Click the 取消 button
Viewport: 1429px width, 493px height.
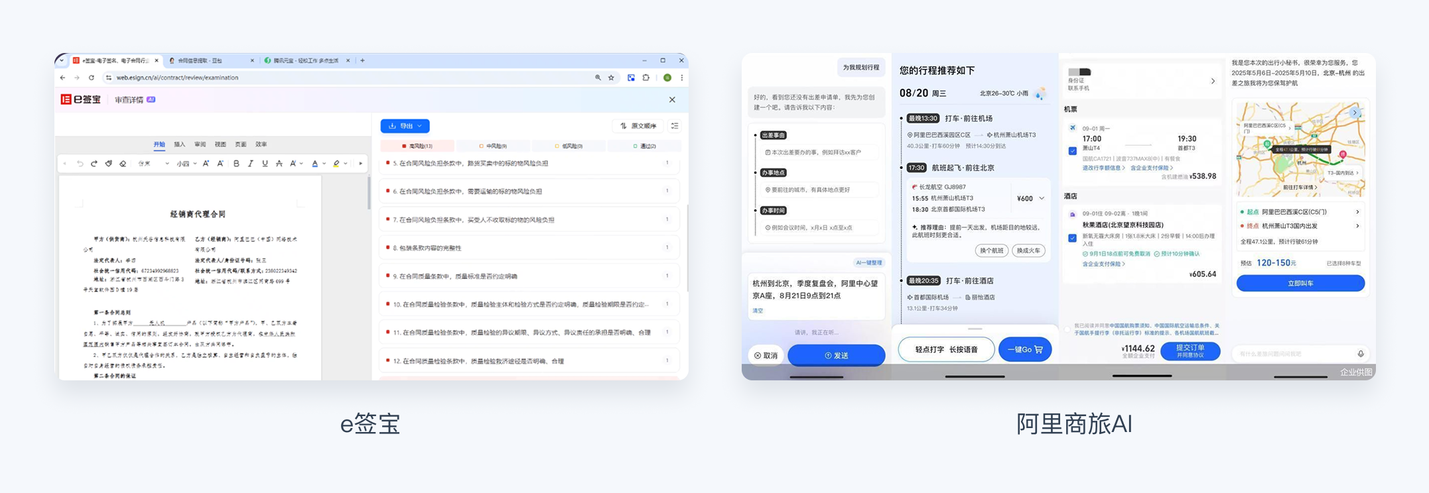[766, 355]
